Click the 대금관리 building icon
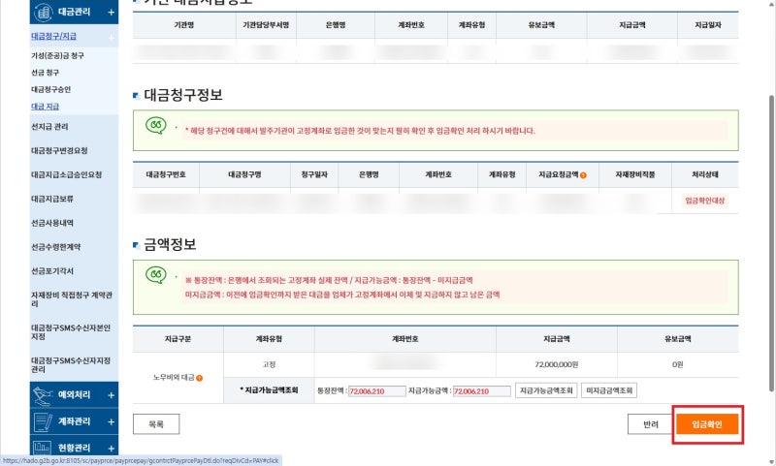The height and width of the screenshot is (466, 776). point(44,12)
